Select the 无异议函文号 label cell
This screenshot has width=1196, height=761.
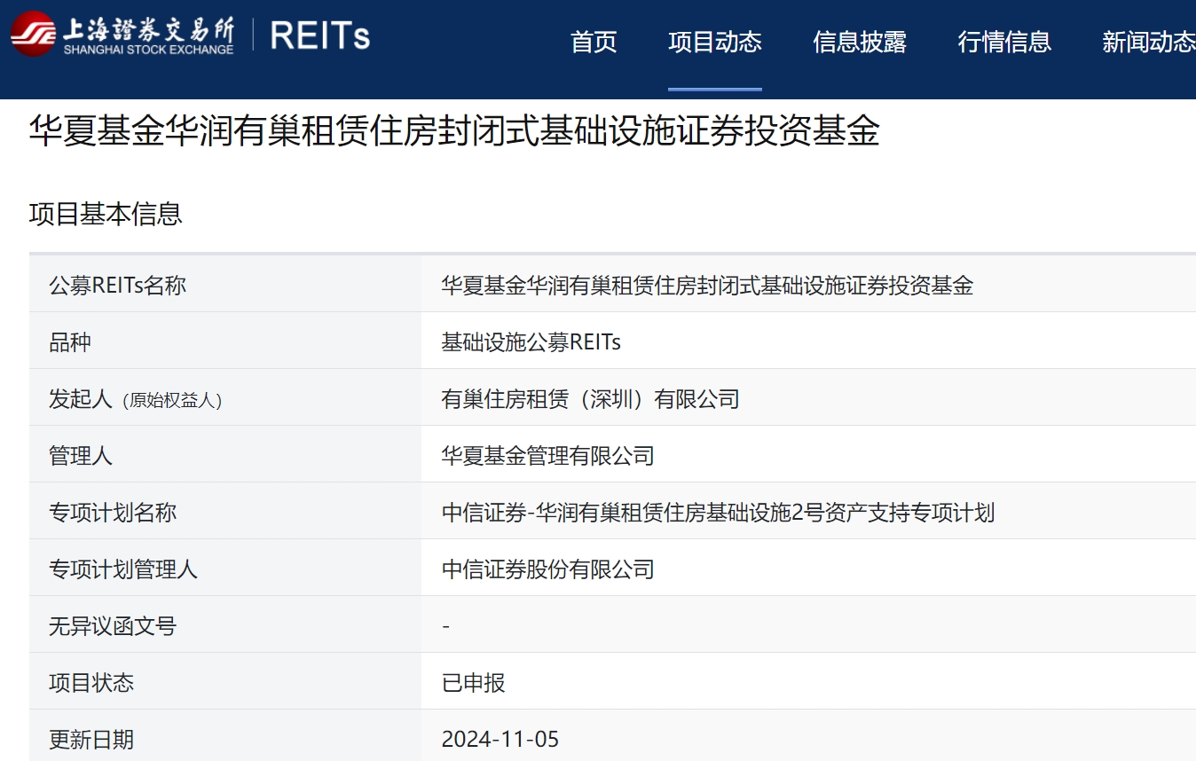pos(225,624)
